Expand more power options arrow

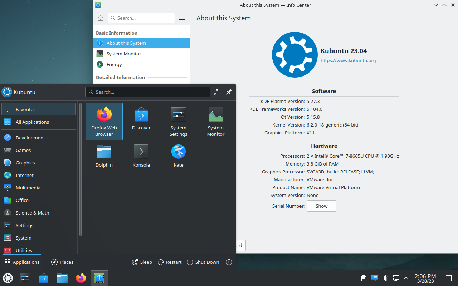[229, 262]
